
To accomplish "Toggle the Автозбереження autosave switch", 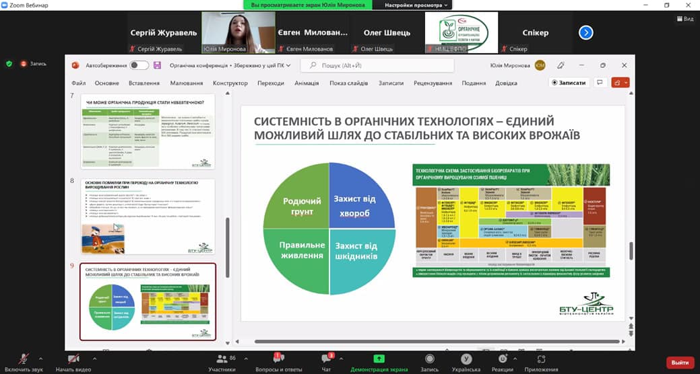I will click(139, 65).
